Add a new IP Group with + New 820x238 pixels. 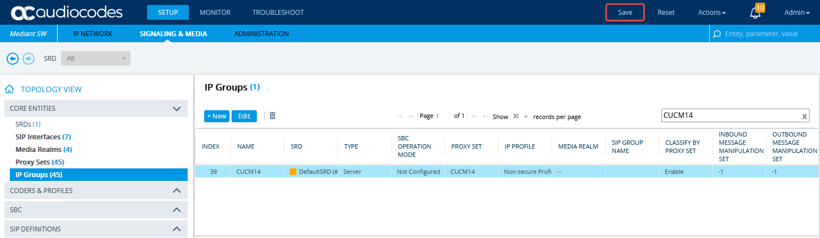[x=217, y=116]
